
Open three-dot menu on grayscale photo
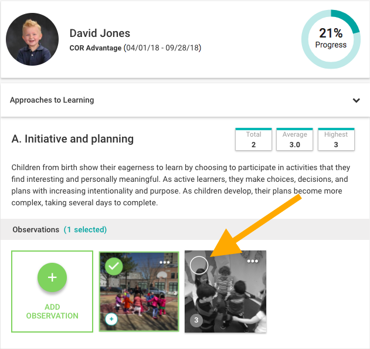253,261
